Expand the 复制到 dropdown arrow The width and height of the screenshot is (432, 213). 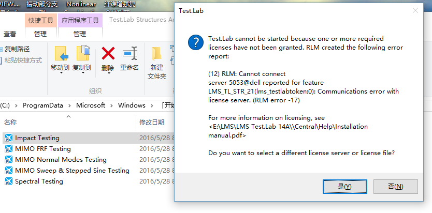pyautogui.click(x=82, y=73)
